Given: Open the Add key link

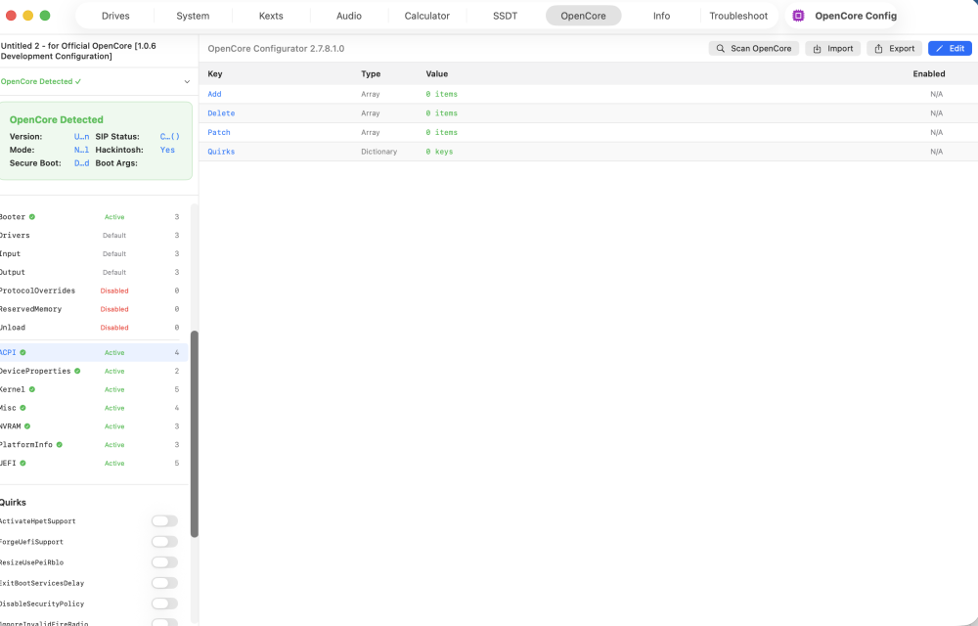Looking at the screenshot, I should click(x=214, y=94).
